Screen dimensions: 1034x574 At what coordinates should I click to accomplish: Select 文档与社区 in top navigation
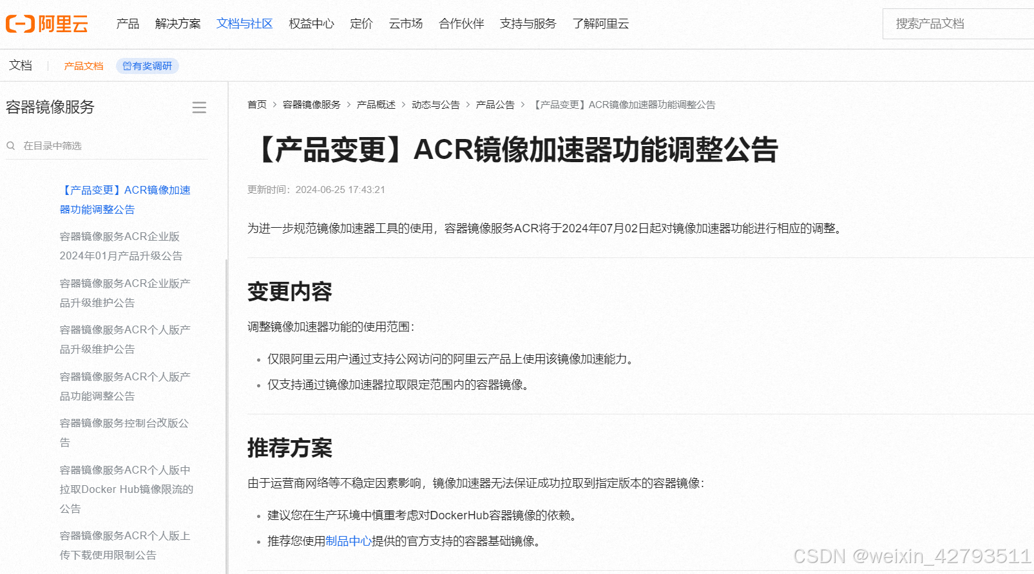(x=245, y=24)
